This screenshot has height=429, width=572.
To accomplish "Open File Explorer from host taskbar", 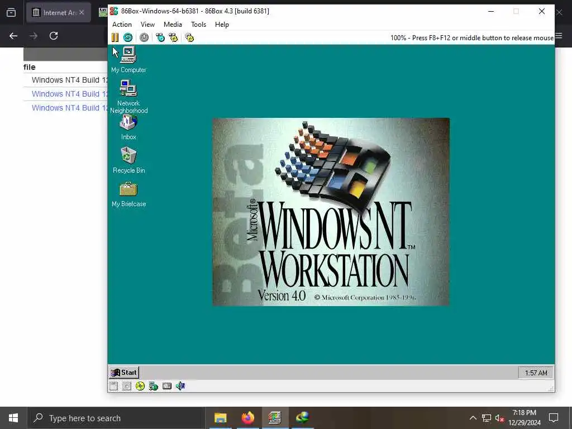I will 220,418.
